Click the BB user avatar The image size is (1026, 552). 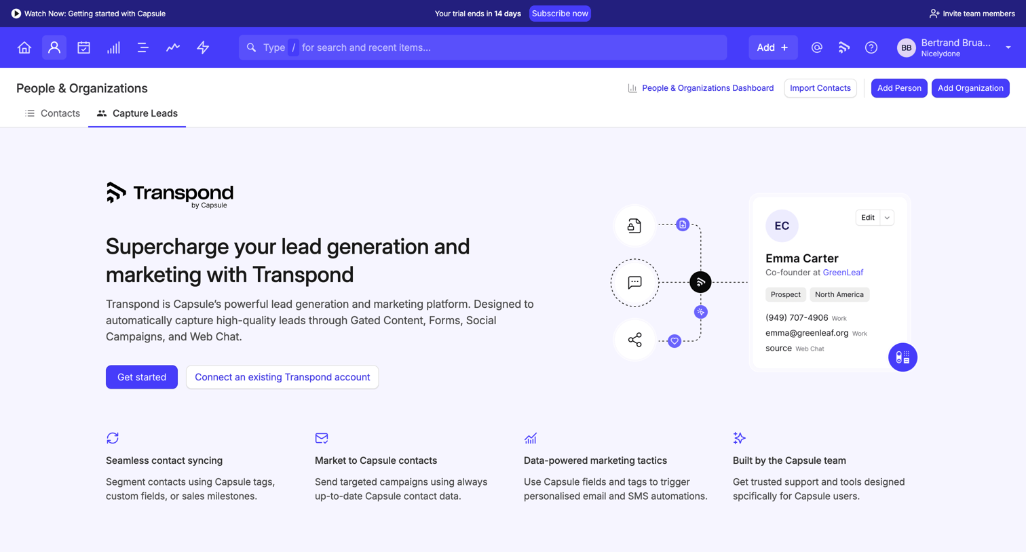907,47
